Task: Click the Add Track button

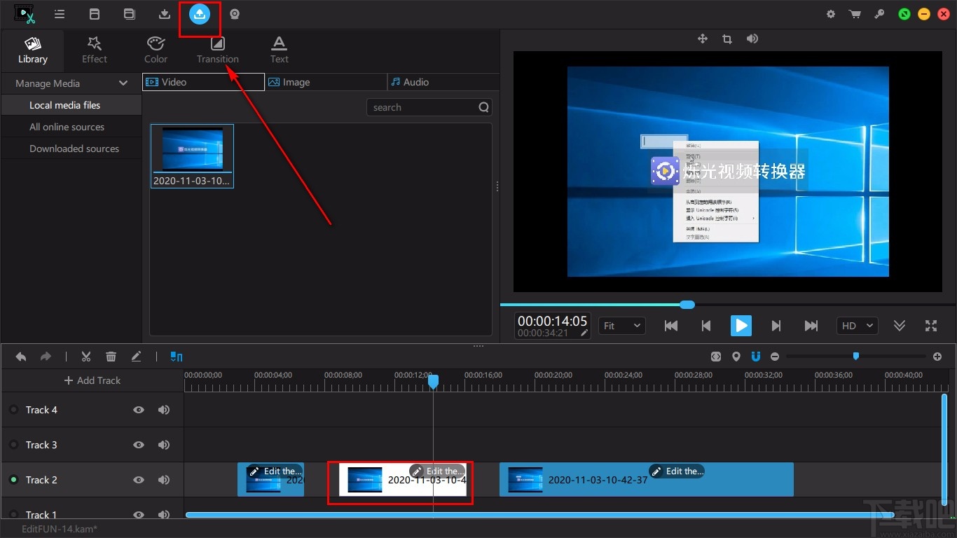Action: point(92,380)
